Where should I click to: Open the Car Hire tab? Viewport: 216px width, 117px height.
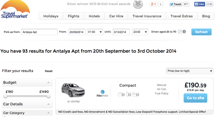pyautogui.click(x=116, y=16)
